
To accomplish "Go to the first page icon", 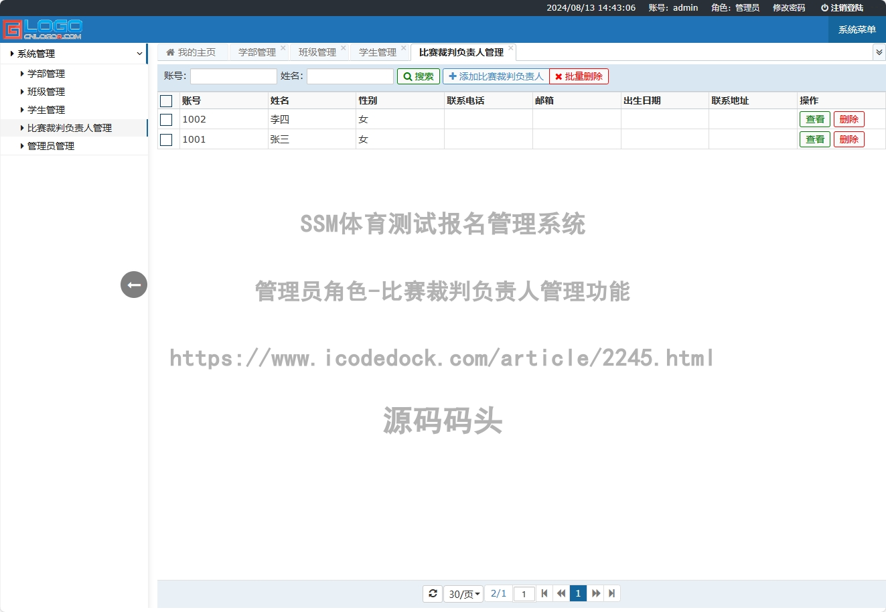I will 544,593.
